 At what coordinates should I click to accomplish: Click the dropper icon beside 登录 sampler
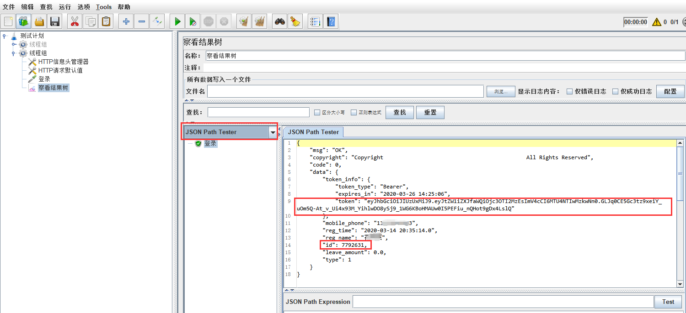pos(32,79)
